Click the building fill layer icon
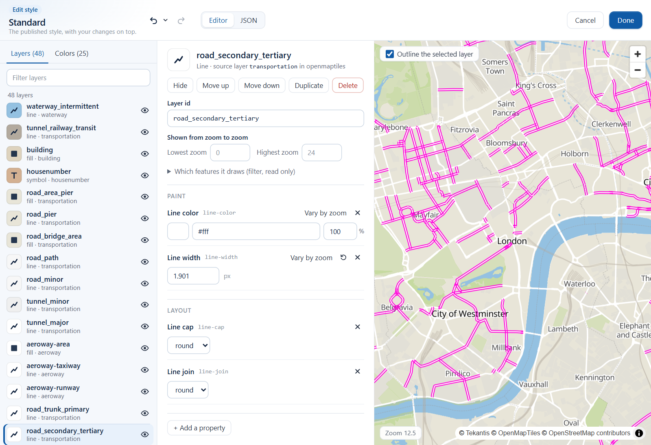The height and width of the screenshot is (445, 651). point(14,154)
